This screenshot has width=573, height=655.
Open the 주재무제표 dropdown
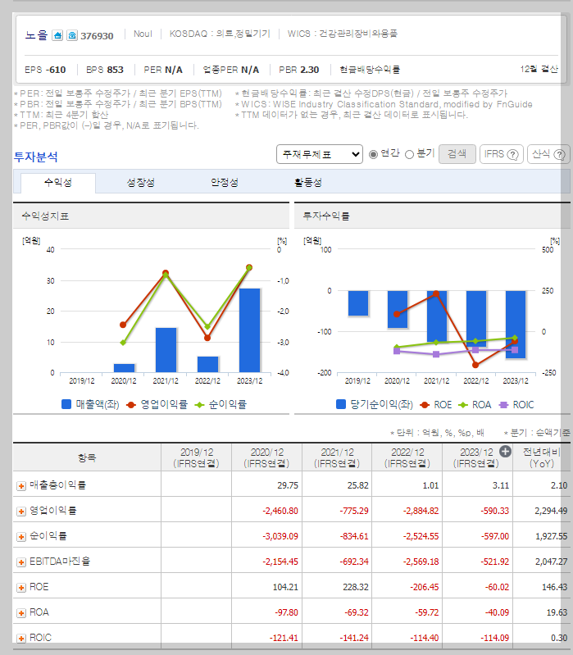pos(320,154)
